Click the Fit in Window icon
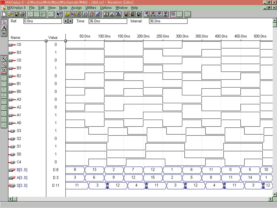The image size is (277, 208). click(4, 70)
